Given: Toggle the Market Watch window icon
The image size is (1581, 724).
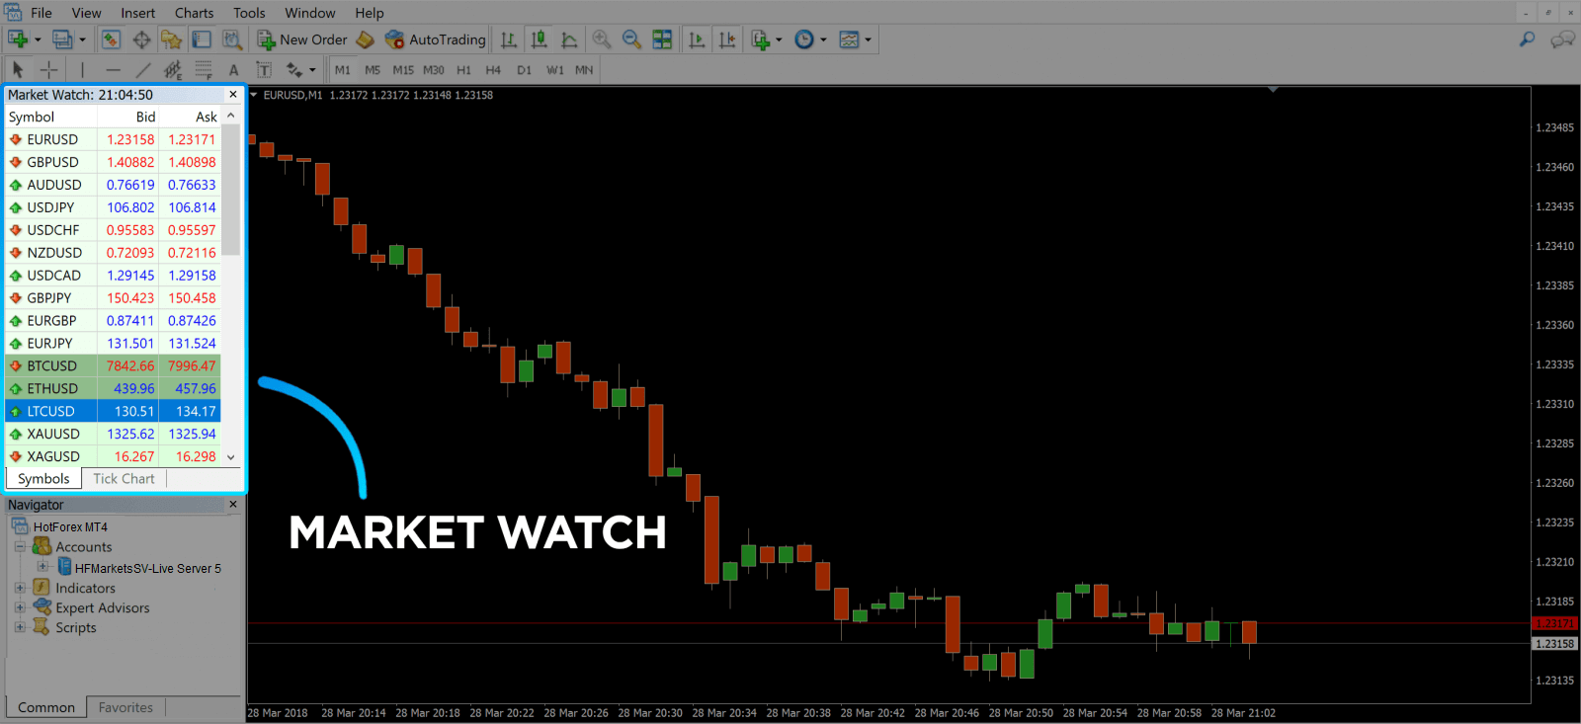Looking at the screenshot, I should pos(111,40).
